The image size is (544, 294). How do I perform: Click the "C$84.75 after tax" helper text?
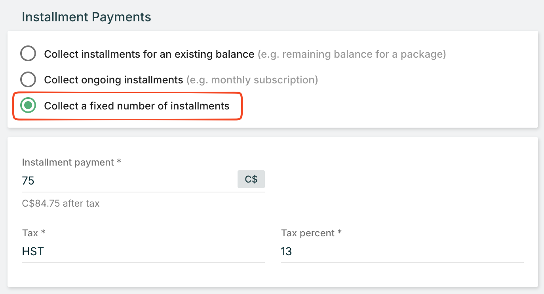pyautogui.click(x=61, y=204)
